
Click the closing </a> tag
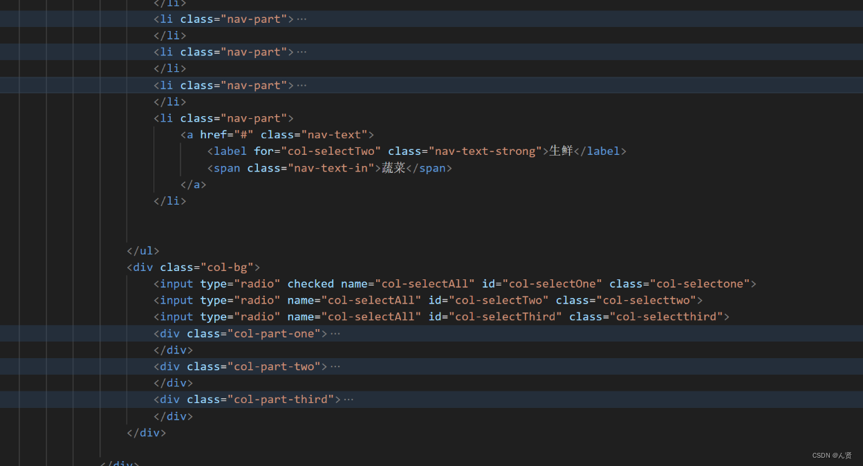pyautogui.click(x=194, y=185)
